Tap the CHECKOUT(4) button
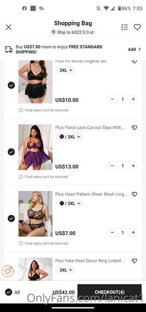This screenshot has width=146, height=312. 109,292
